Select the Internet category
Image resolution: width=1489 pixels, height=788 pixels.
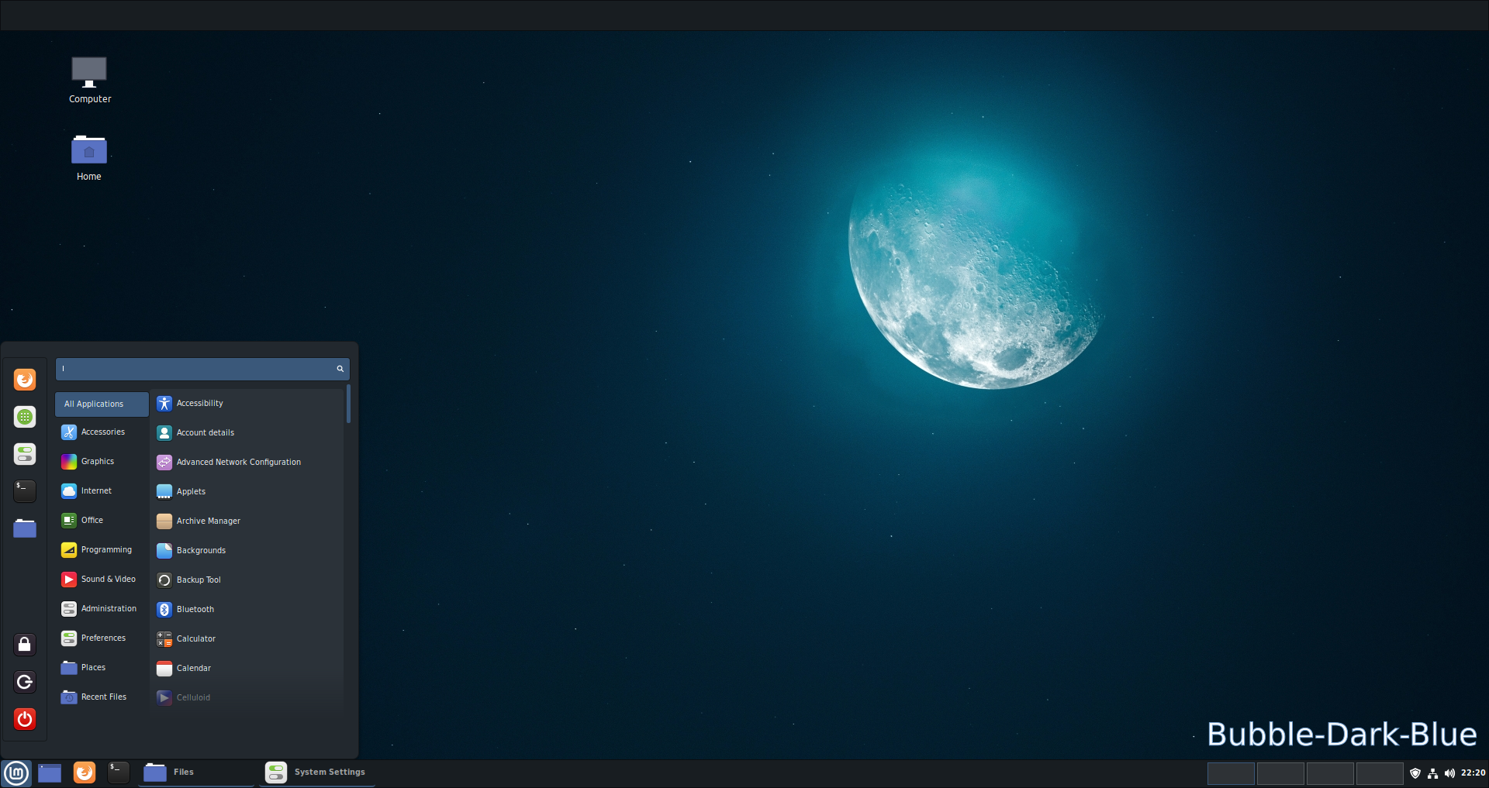(x=102, y=491)
